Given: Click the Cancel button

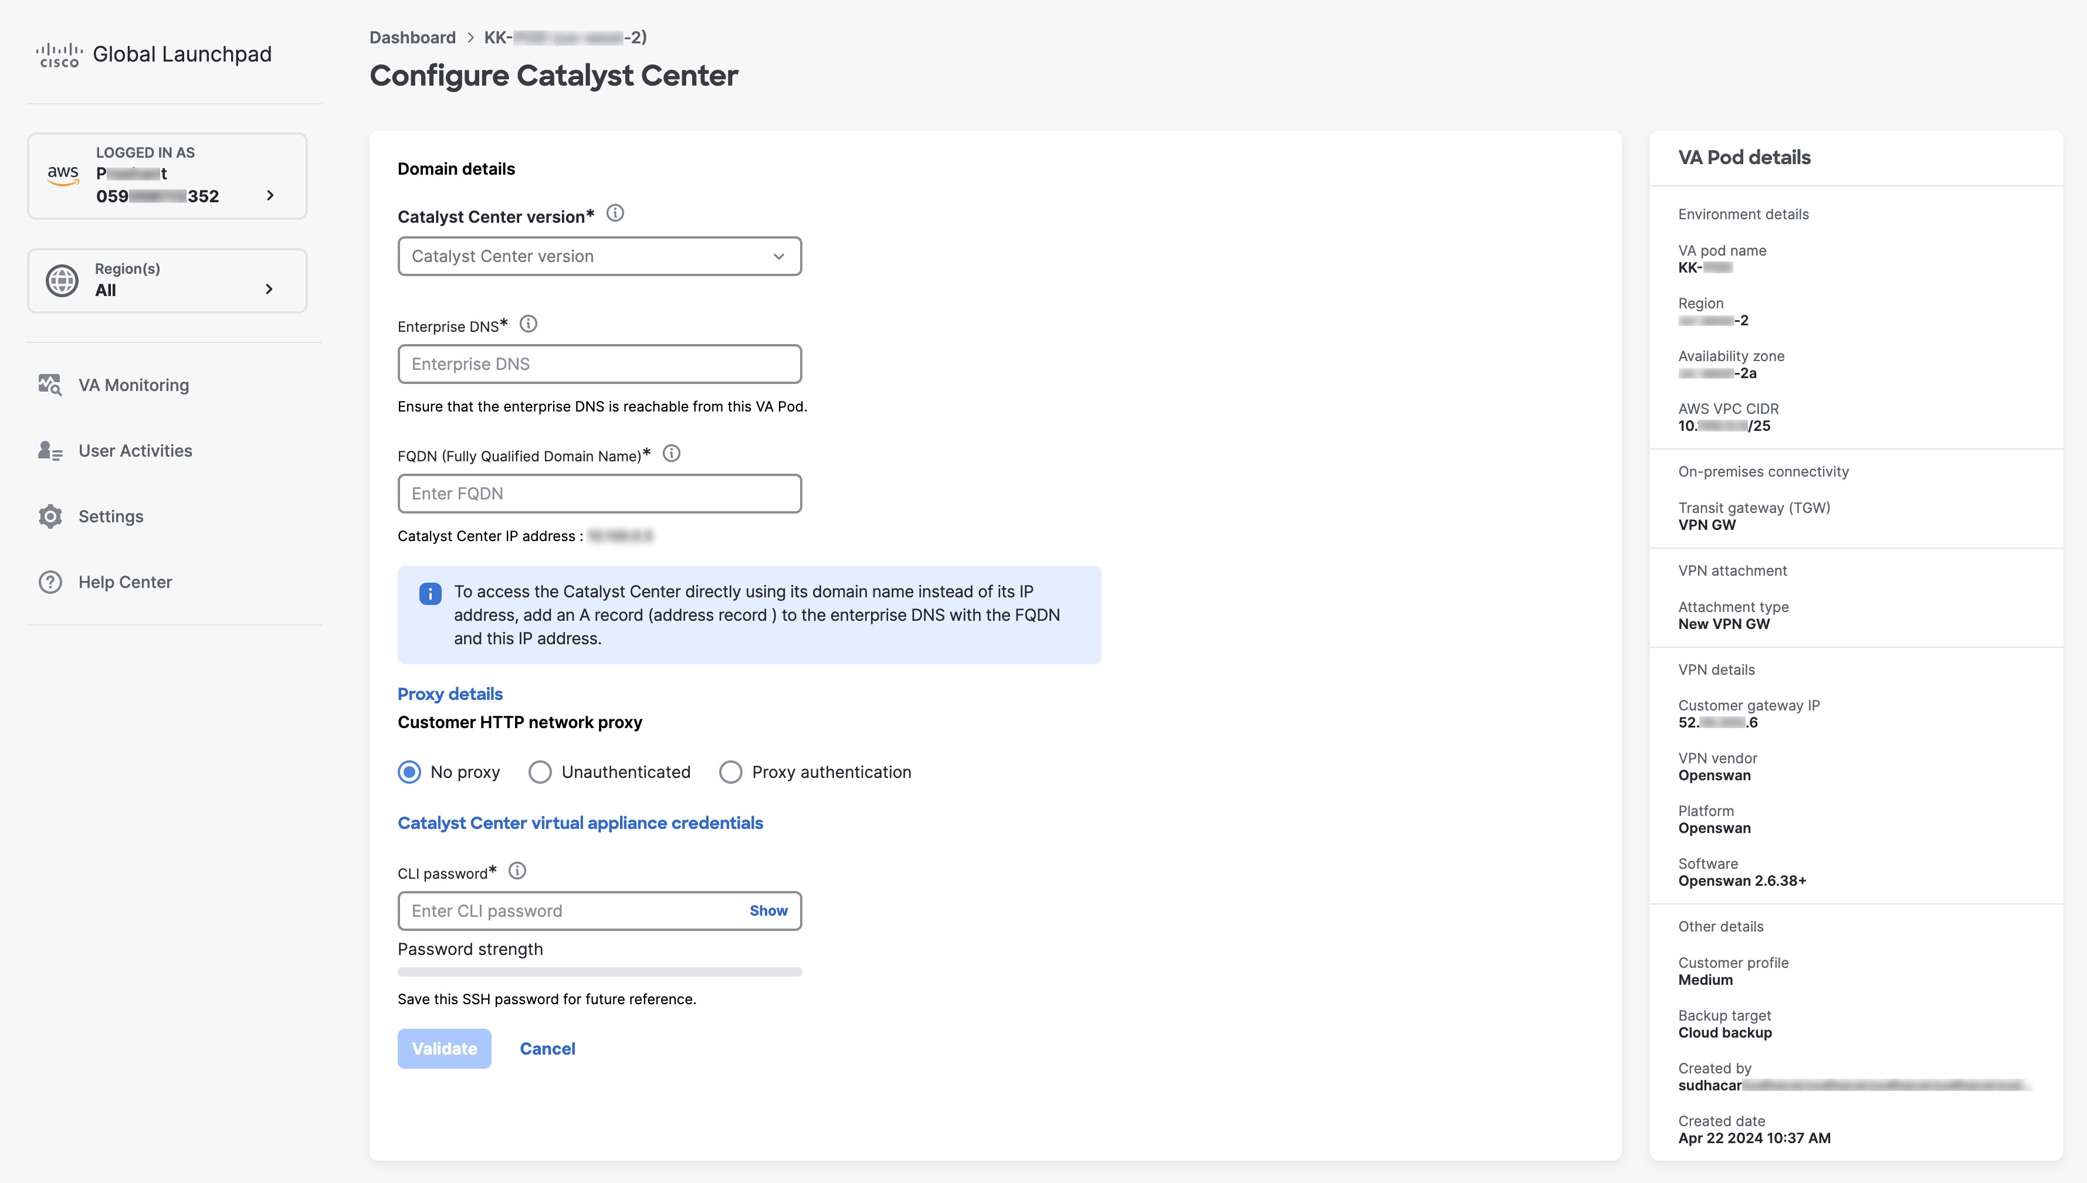Looking at the screenshot, I should click(547, 1049).
